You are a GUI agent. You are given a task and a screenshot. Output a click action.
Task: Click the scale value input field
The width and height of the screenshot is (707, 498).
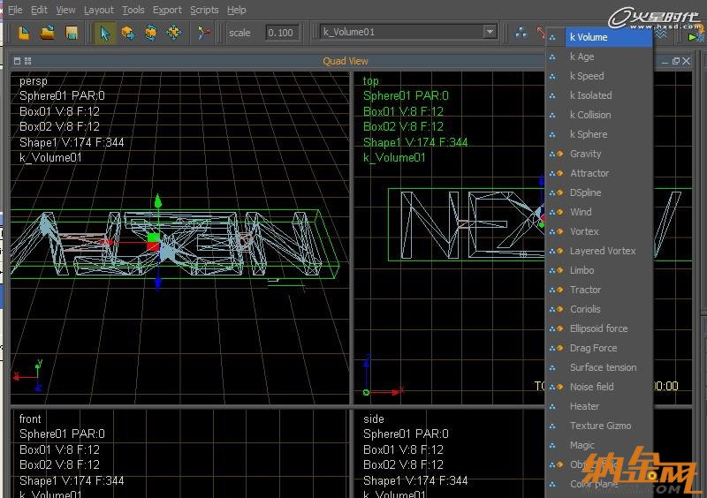click(280, 33)
